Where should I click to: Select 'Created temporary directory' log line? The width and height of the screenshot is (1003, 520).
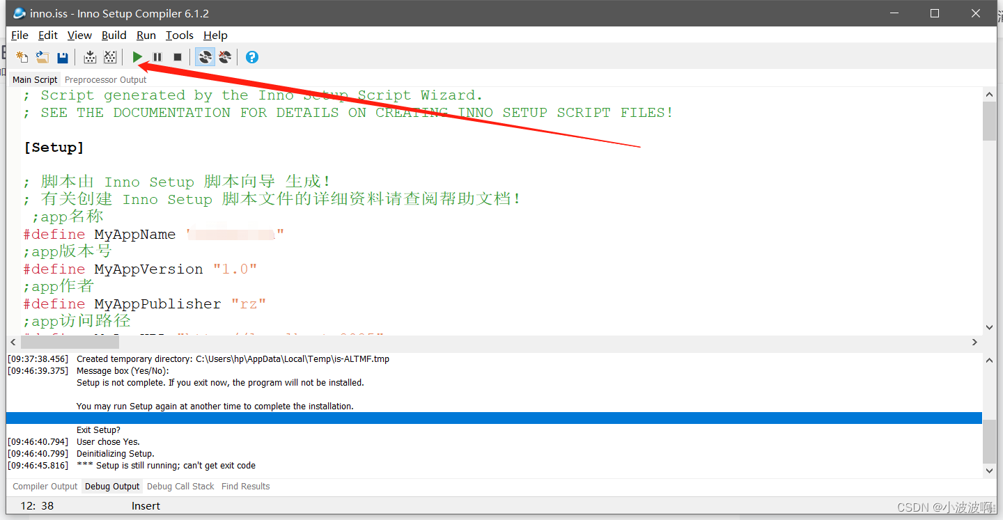pyautogui.click(x=233, y=359)
